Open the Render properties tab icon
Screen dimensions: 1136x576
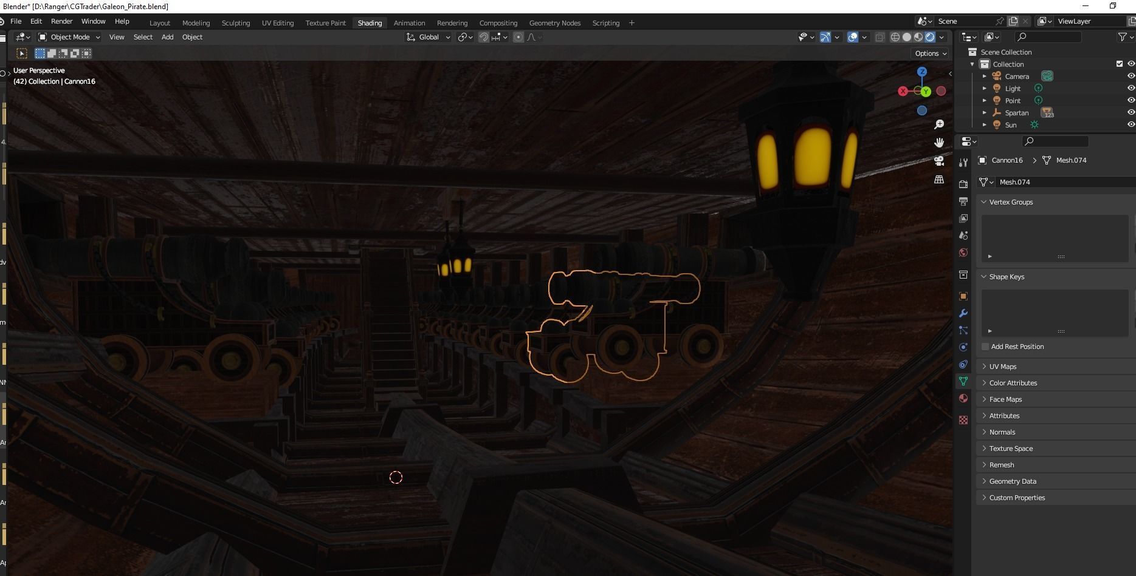pos(963,184)
